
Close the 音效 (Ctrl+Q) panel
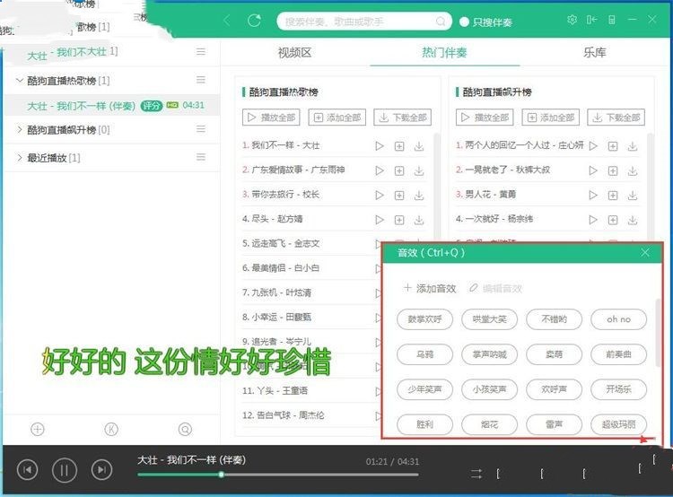(644, 253)
